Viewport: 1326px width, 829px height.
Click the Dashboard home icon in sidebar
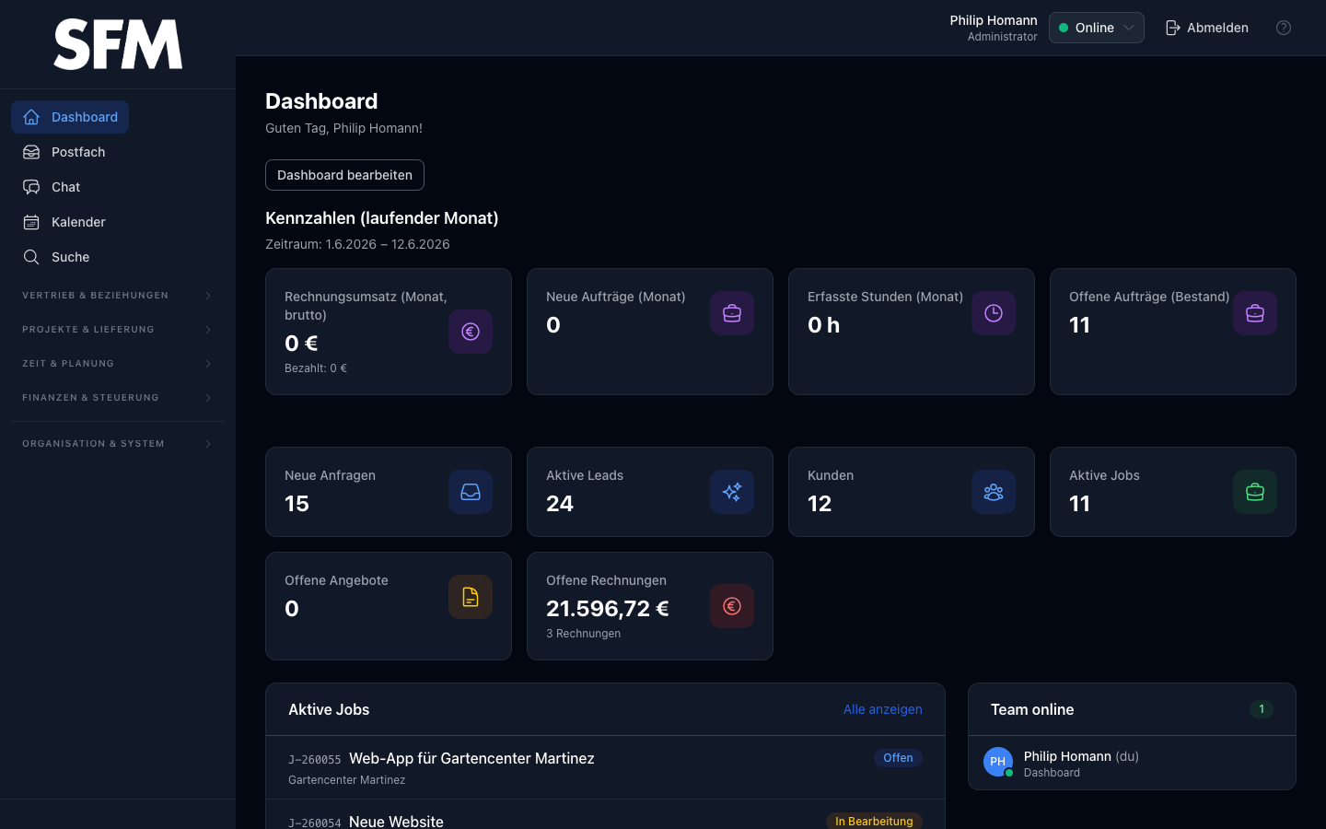pos(31,117)
